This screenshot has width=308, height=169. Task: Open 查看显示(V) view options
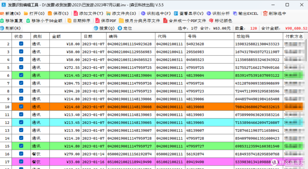point(189,14)
